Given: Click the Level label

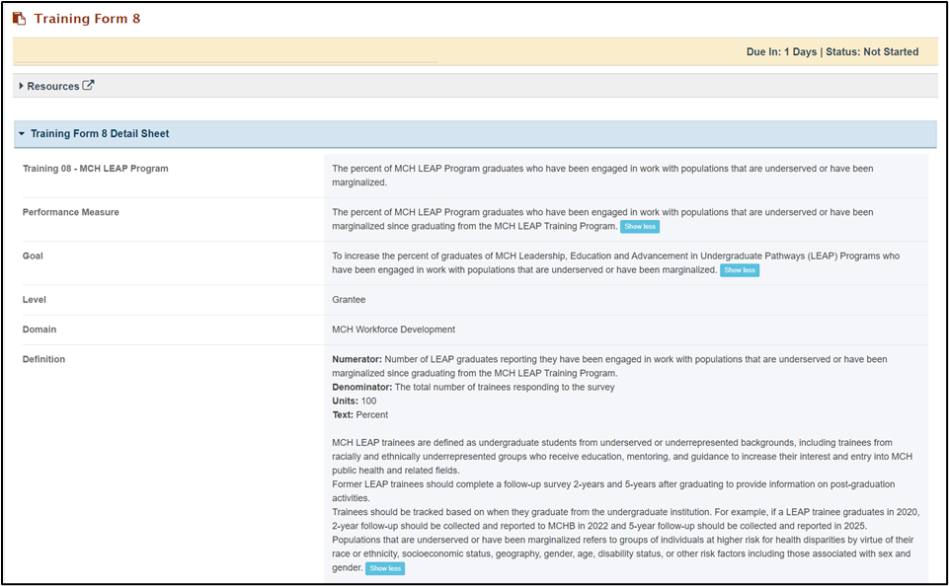Looking at the screenshot, I should (x=35, y=299).
